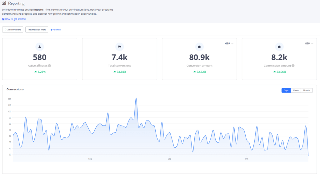Open the That match all filters selector

click(37, 30)
